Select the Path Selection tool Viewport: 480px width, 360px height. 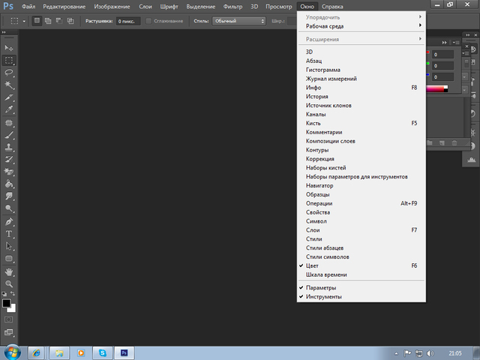click(9, 246)
